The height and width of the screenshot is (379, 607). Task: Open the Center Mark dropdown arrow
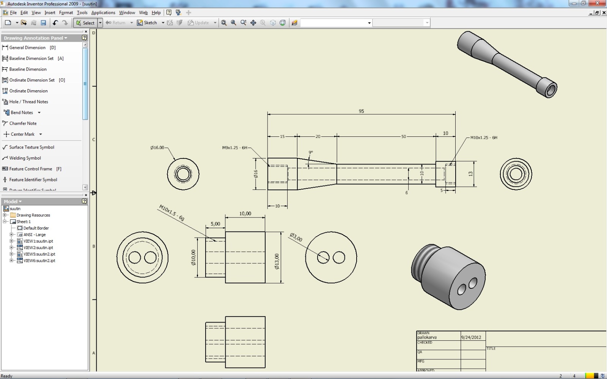click(41, 135)
